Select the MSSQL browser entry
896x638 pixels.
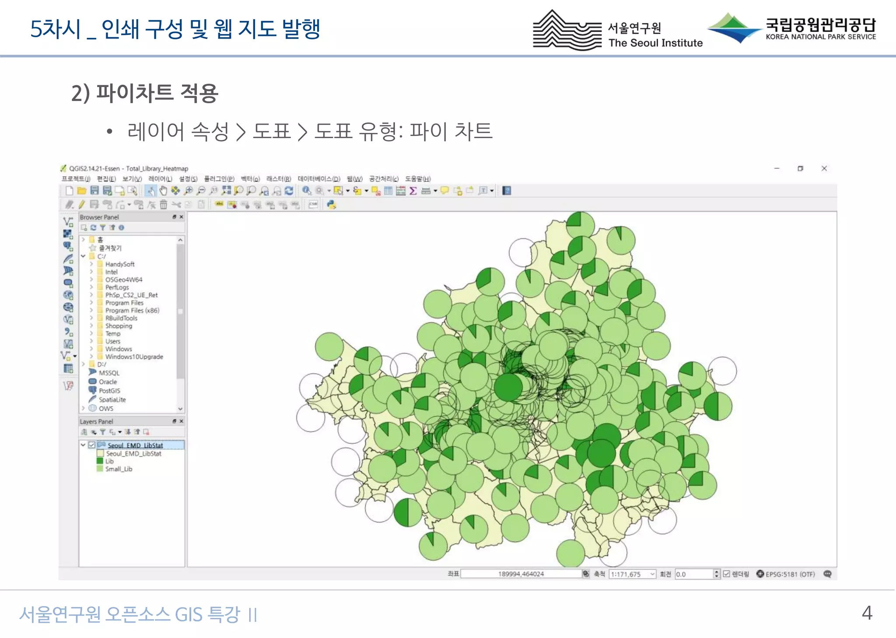coord(109,373)
